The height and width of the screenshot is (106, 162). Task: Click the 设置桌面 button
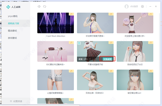coord(107,59)
